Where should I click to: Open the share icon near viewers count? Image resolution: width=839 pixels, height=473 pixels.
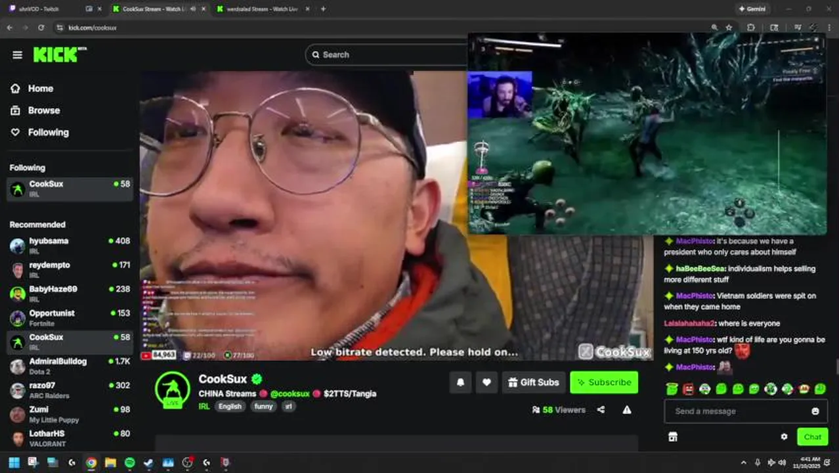(601, 410)
